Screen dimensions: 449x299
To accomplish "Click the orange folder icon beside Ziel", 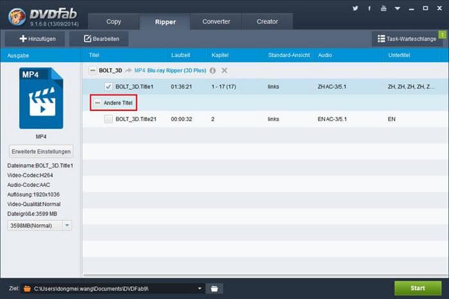I will coord(27,289).
